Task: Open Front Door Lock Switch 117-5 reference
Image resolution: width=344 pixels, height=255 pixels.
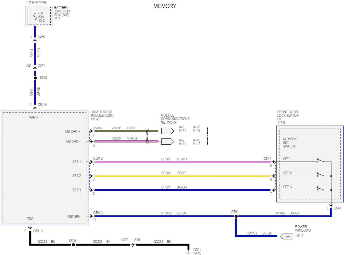Action: (x=281, y=123)
